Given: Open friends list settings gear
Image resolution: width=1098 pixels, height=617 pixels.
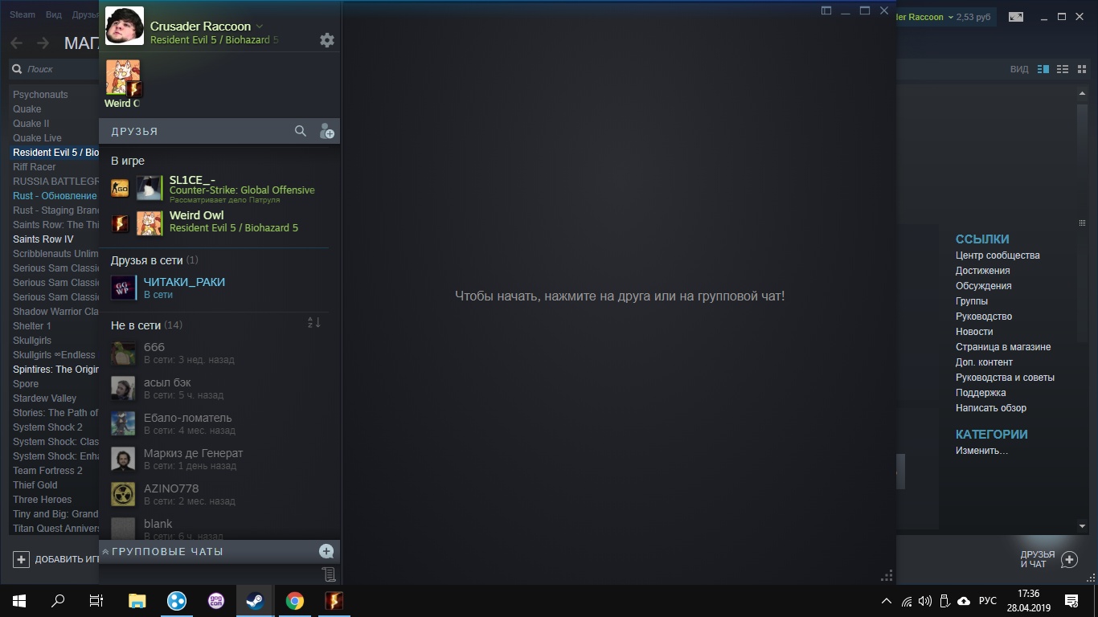Looking at the screenshot, I should [326, 40].
